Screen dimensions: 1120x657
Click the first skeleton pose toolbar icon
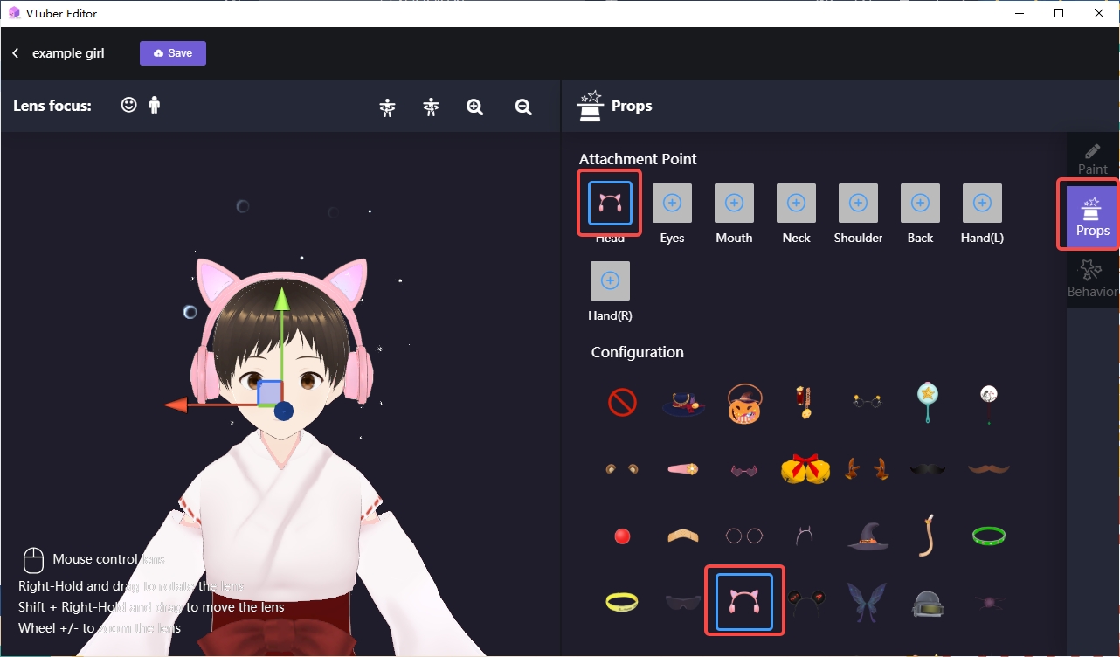click(x=387, y=107)
